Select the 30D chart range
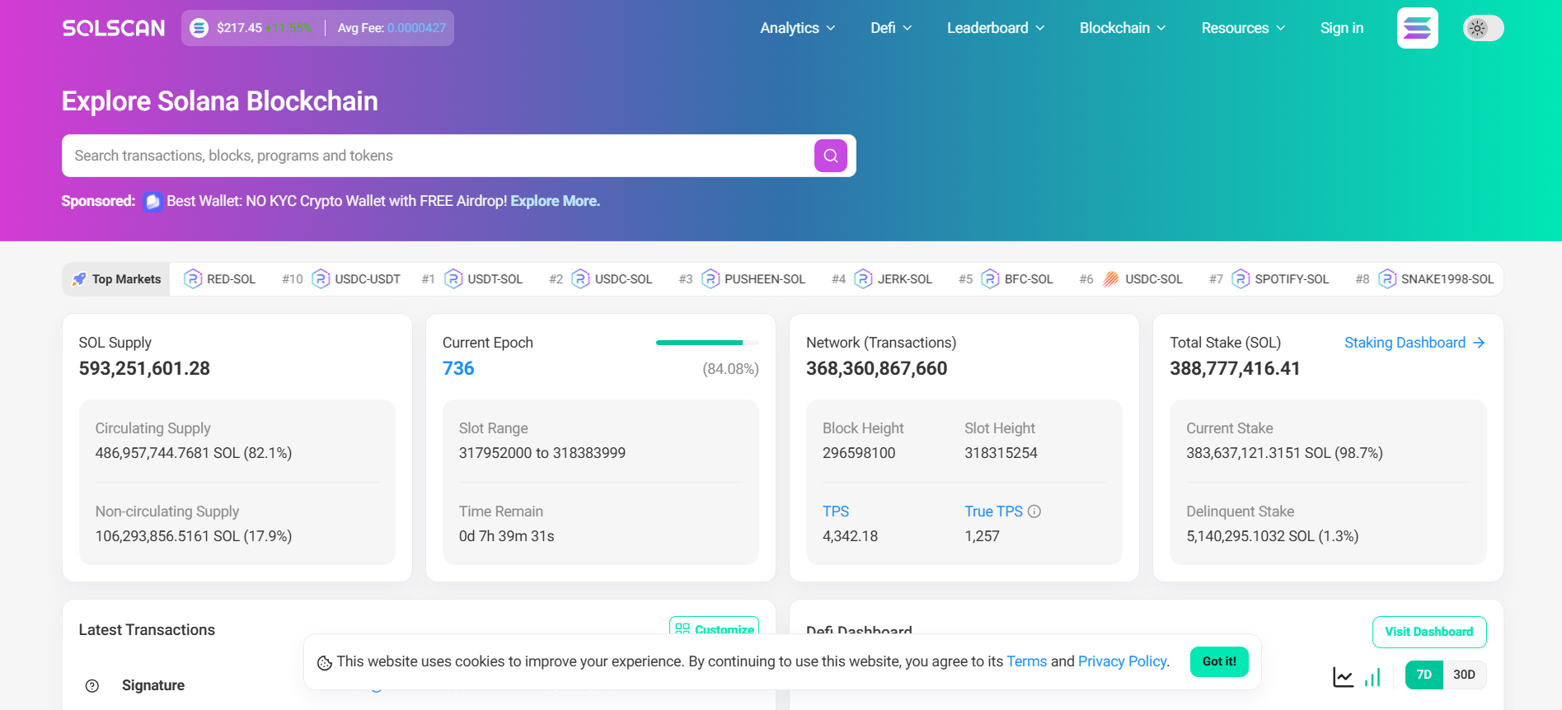Screen dimensions: 1562x710 (1464, 675)
